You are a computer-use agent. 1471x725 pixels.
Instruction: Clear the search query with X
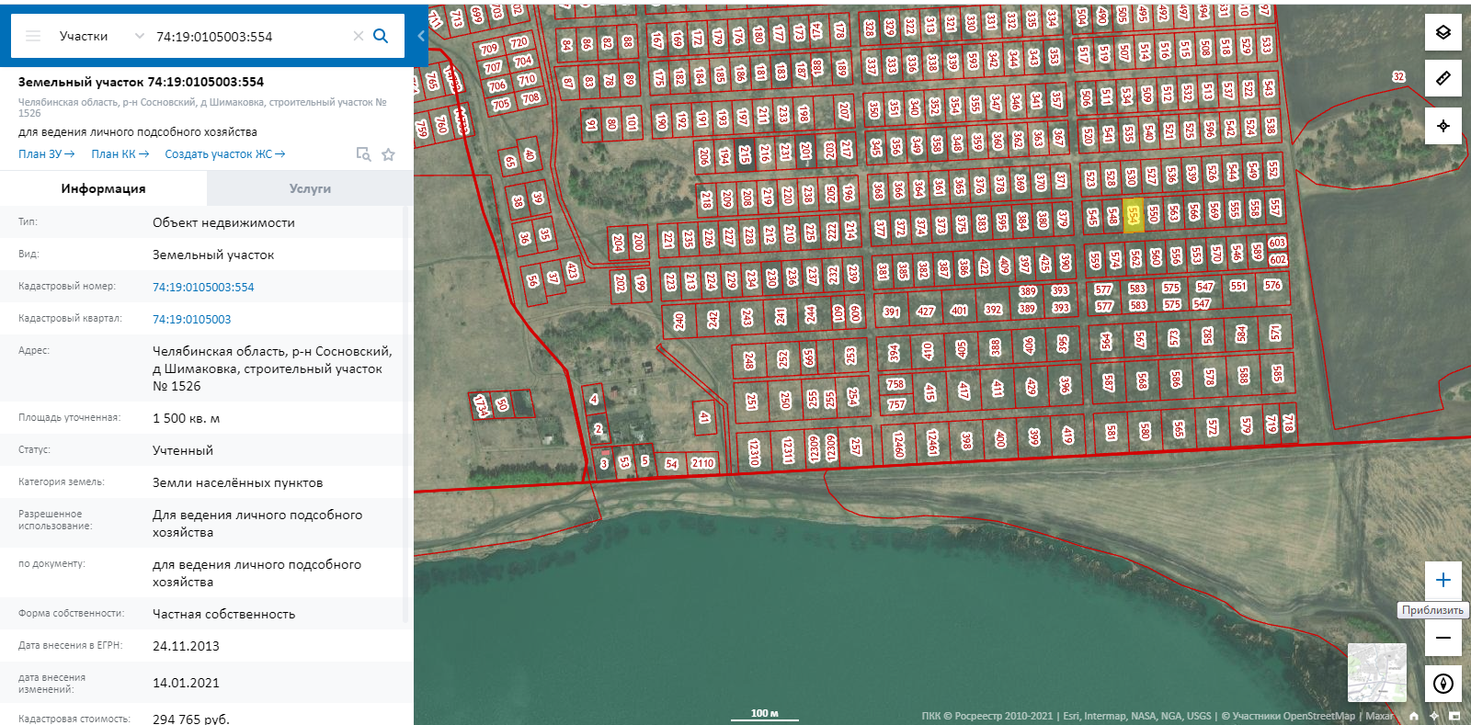click(359, 36)
